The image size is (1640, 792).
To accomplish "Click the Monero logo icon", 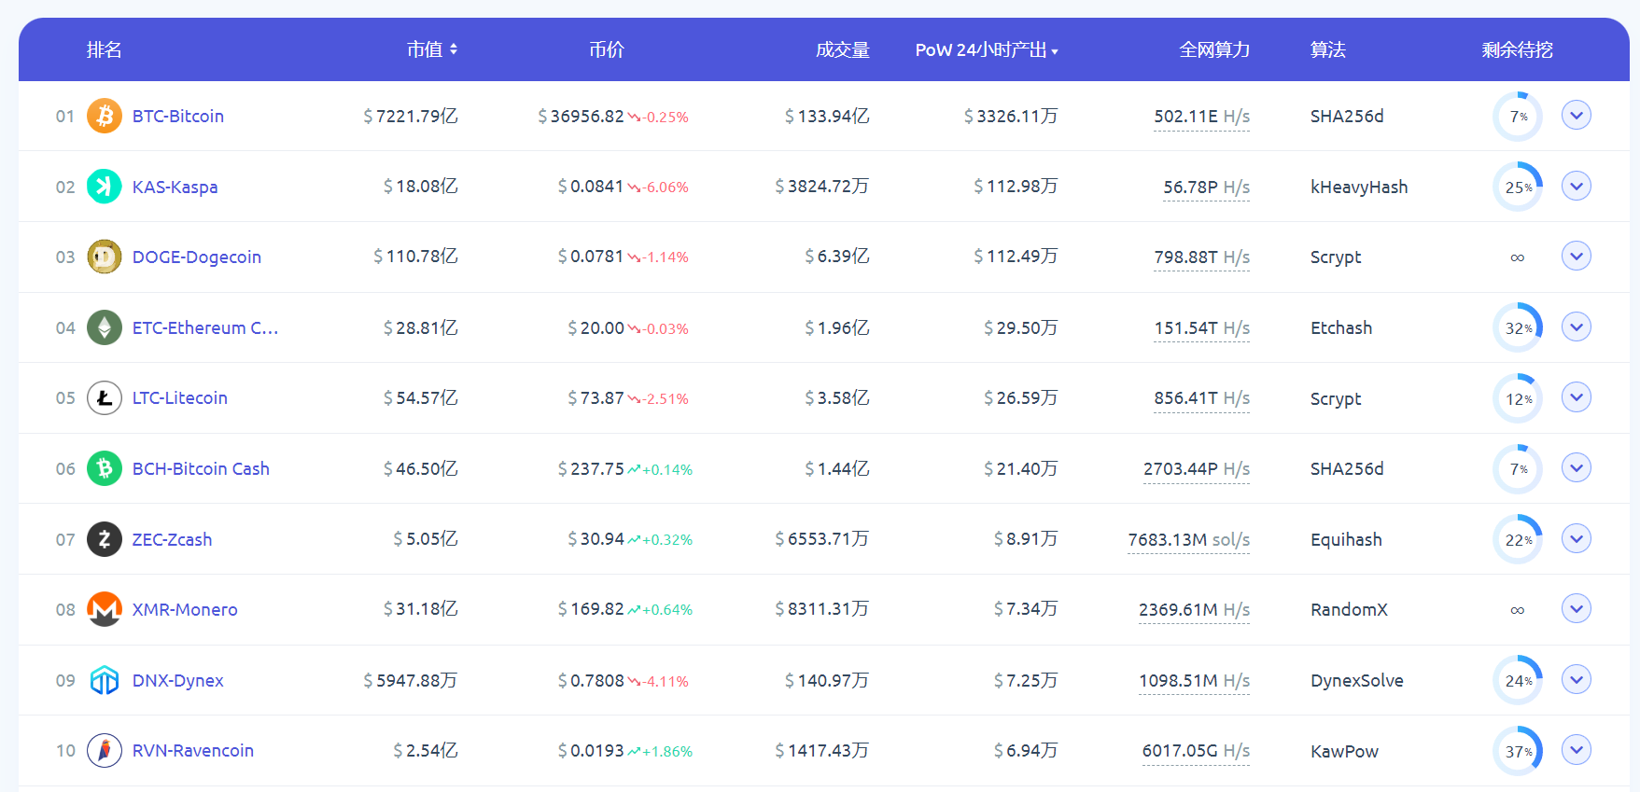I will 105,609.
